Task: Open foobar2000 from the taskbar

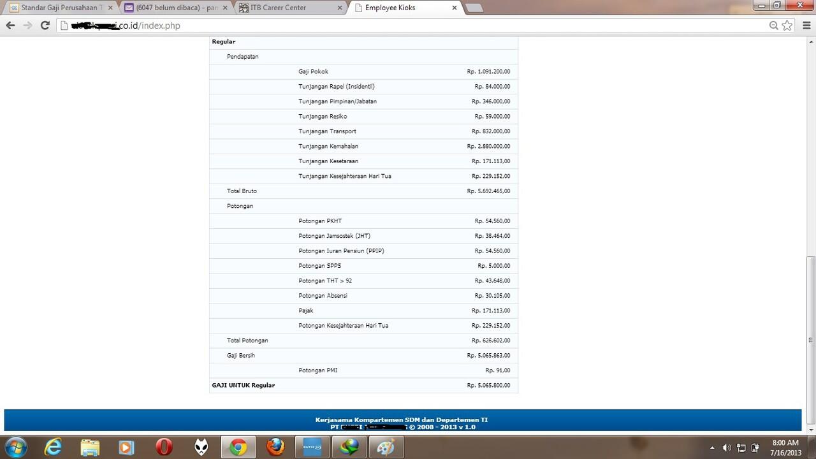Action: [201, 447]
